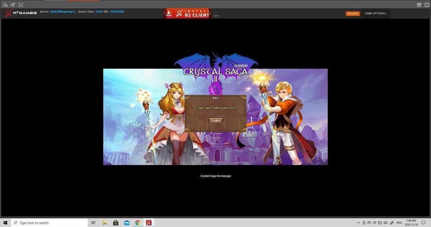Screen dimensions: 431x227
Task: Click the Crystal Saga Homepage link
Action: [x=215, y=176]
